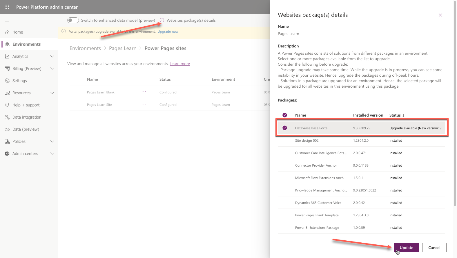Click the Websites package(s) details toolbar label
The width and height of the screenshot is (457, 258).
[x=191, y=20]
